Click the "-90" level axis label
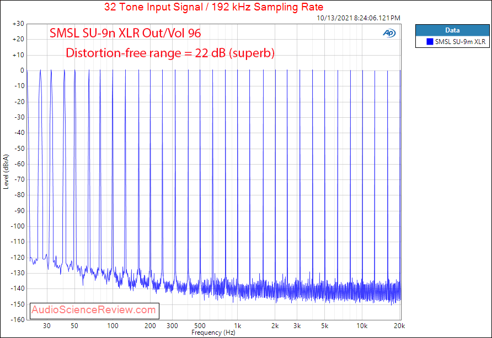 19,211
